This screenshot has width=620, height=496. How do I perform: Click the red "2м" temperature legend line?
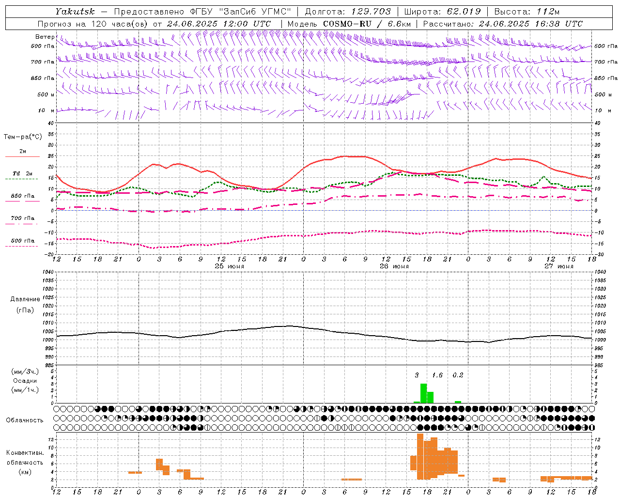click(x=22, y=156)
